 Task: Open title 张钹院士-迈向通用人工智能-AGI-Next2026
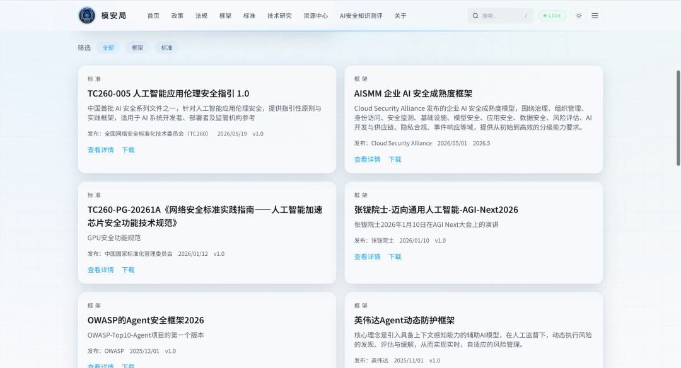coord(436,210)
